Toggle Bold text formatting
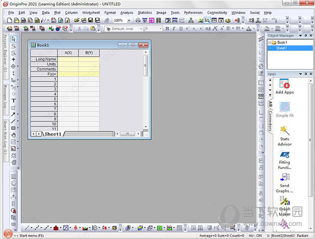This screenshot has width=315, height=239. (x=167, y=29)
